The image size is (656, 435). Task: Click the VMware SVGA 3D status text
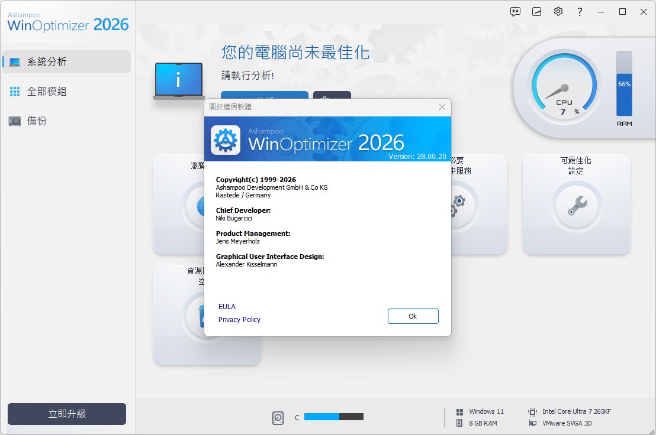click(x=567, y=423)
